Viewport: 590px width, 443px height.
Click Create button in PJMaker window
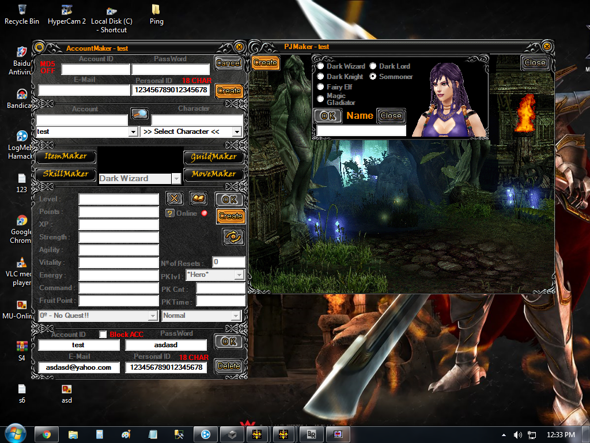265,62
